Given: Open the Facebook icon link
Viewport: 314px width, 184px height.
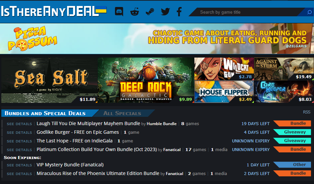Looking at the screenshot, I should pyautogui.click(x=179, y=12).
